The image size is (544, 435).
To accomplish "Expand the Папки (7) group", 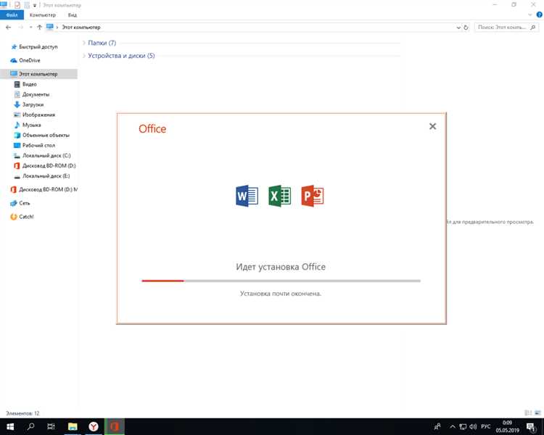I will pyautogui.click(x=83, y=43).
